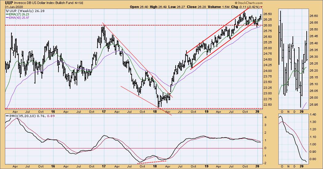Click the 22.75 price axis label
This screenshot has height=169, width=323.
click(268, 99)
